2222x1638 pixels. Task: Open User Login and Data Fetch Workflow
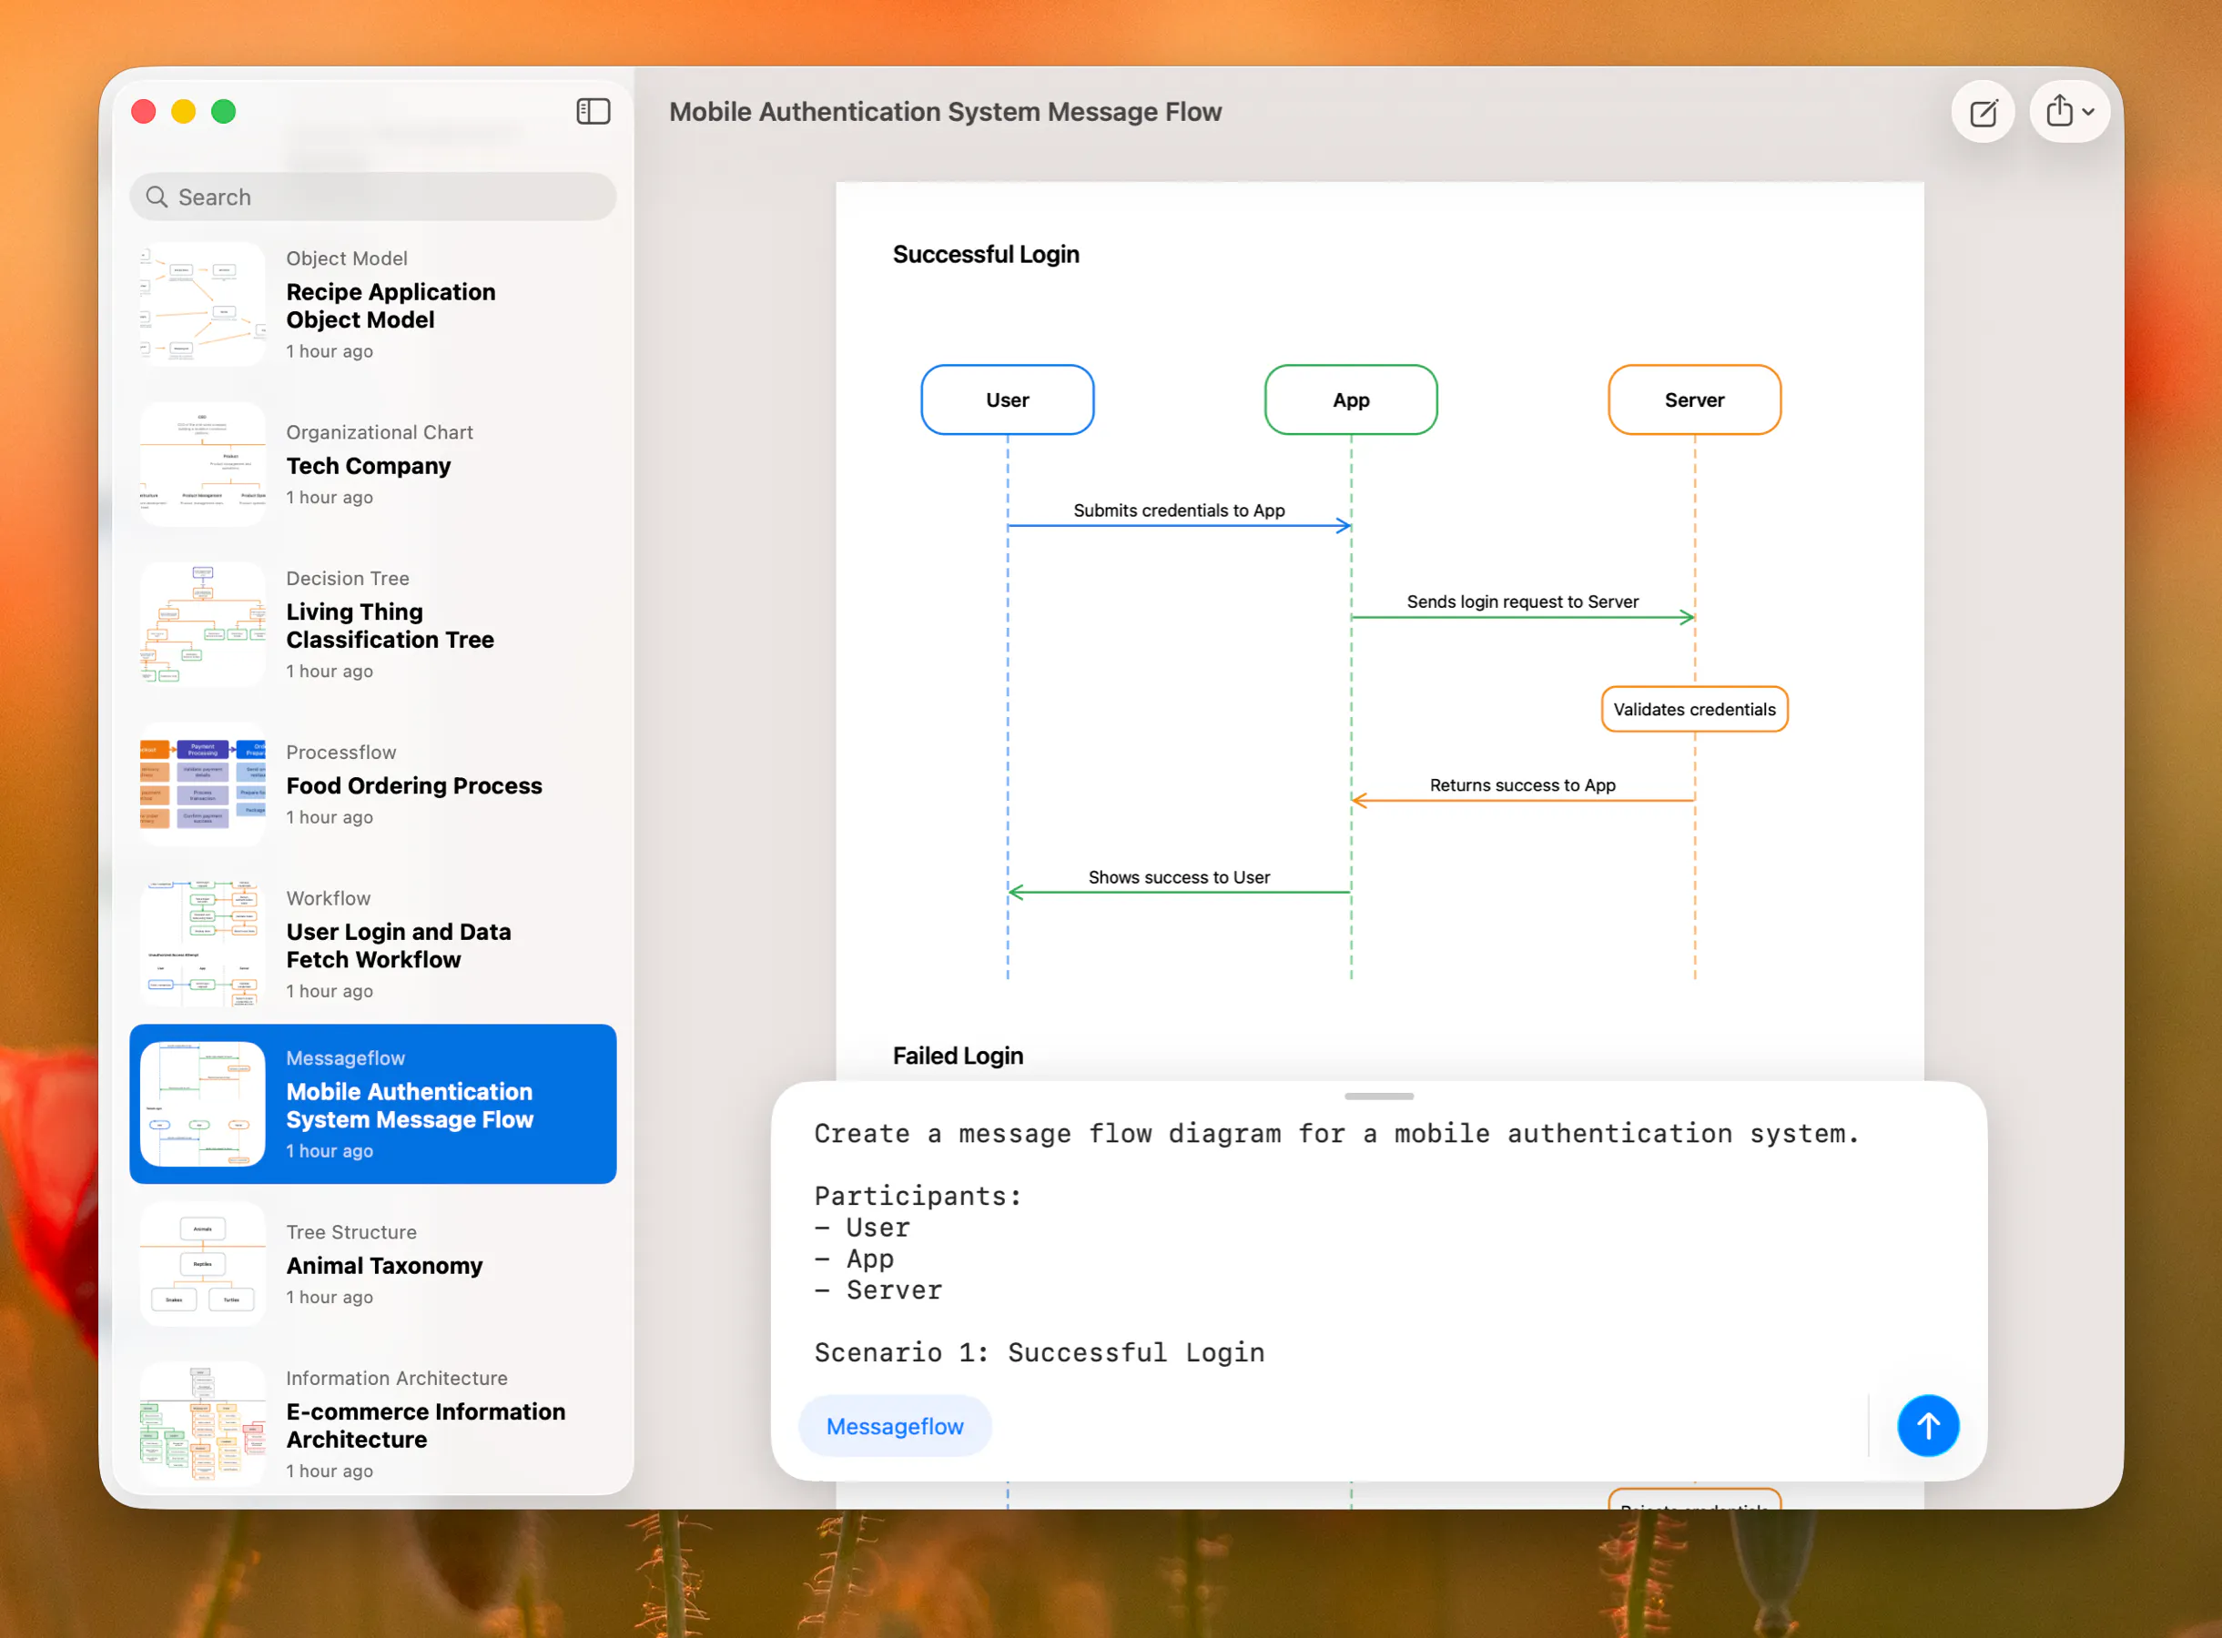pos(373,944)
